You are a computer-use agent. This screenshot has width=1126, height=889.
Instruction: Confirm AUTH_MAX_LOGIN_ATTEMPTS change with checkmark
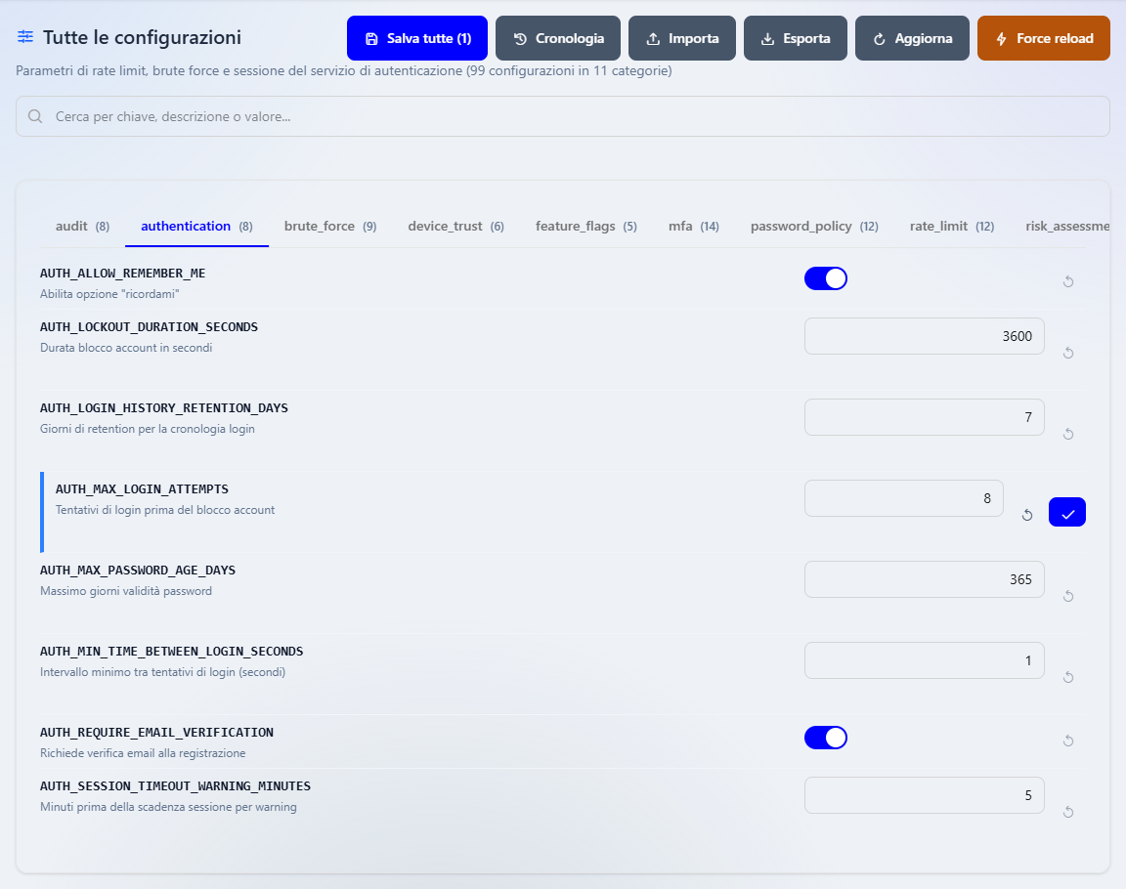[1067, 512]
